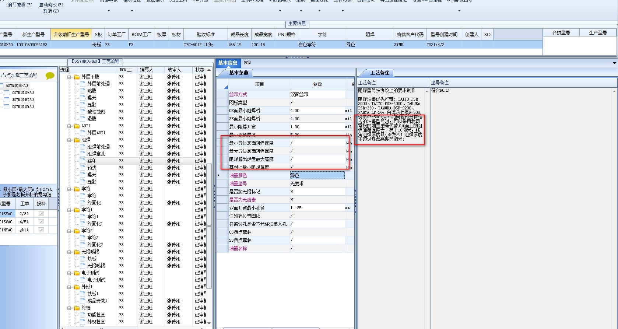This screenshot has width=618, height=329.
Task: Collapse the AOI1 tree node
Action: [x=69, y=126]
